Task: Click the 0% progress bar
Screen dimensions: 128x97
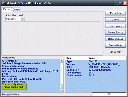Action: click(109, 94)
